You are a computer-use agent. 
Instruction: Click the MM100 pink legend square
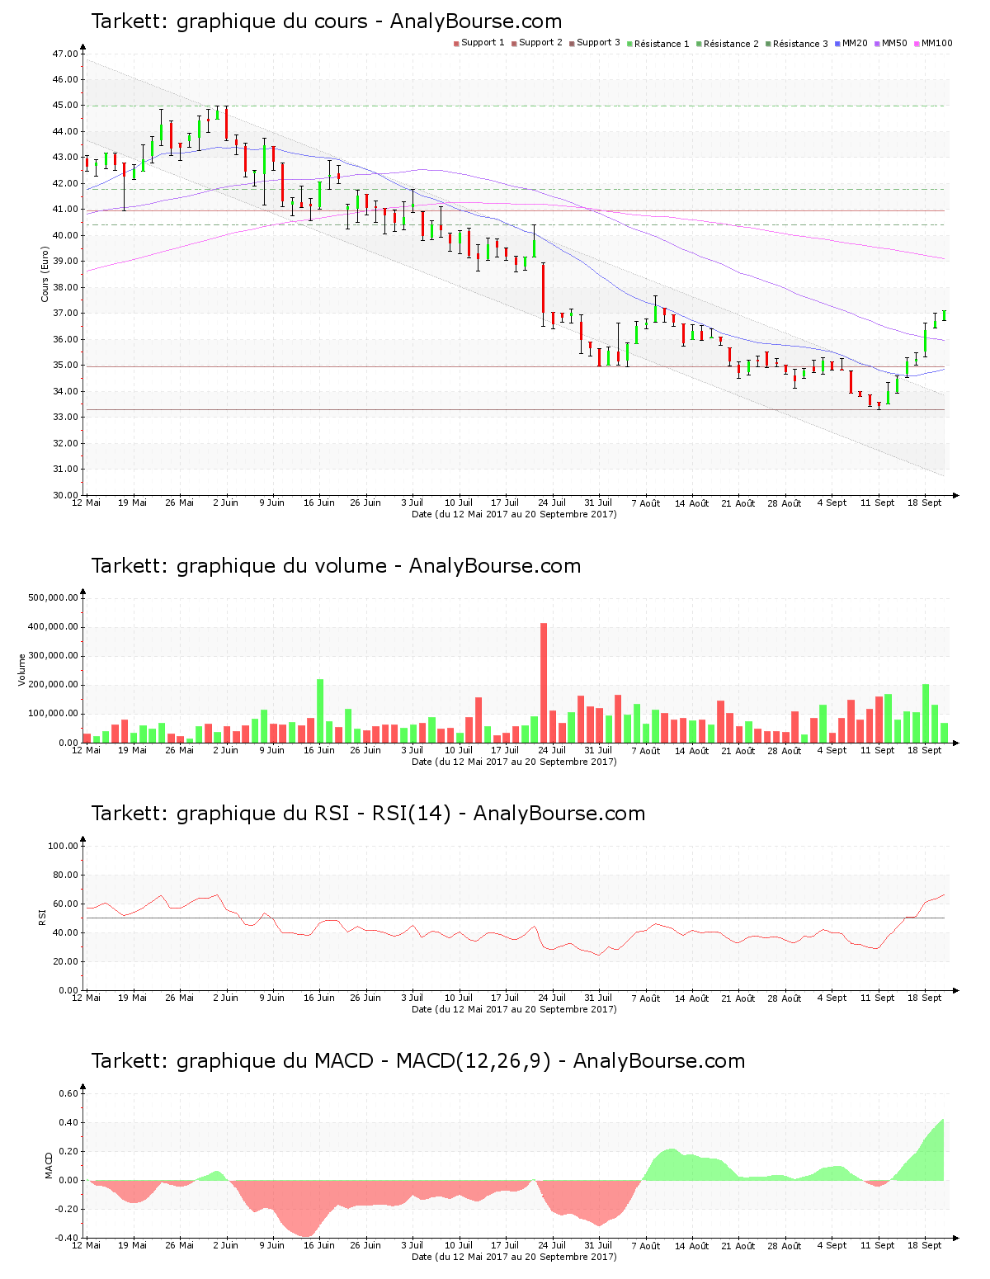(917, 43)
